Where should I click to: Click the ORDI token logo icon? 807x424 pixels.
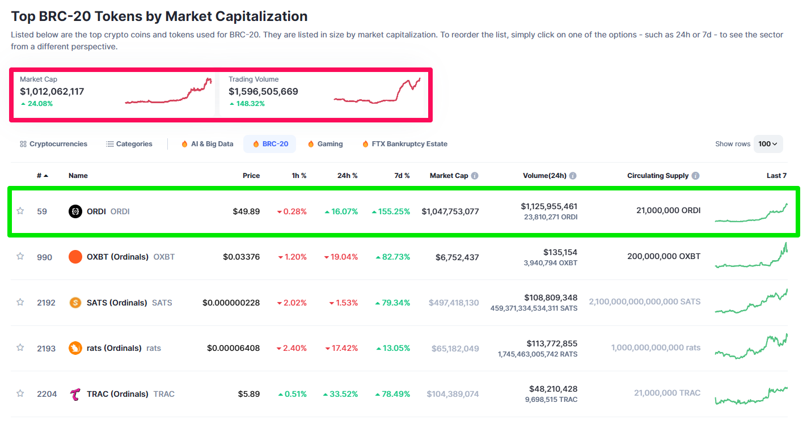75,211
